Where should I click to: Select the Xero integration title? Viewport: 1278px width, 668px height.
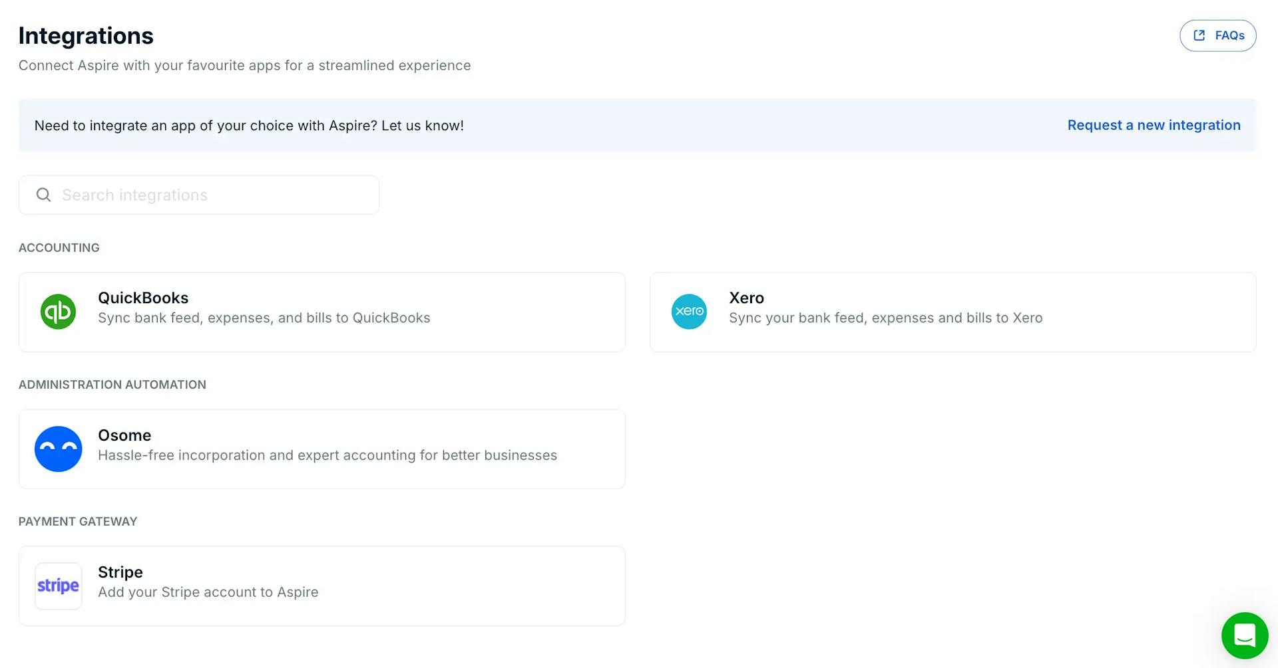coord(746,298)
